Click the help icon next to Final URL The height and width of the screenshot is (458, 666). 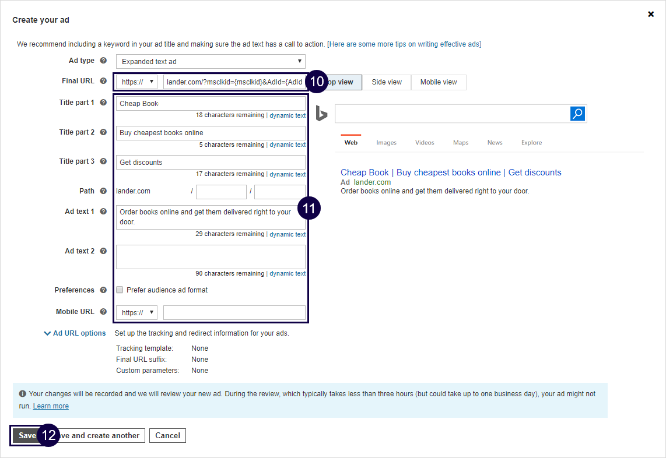(103, 81)
